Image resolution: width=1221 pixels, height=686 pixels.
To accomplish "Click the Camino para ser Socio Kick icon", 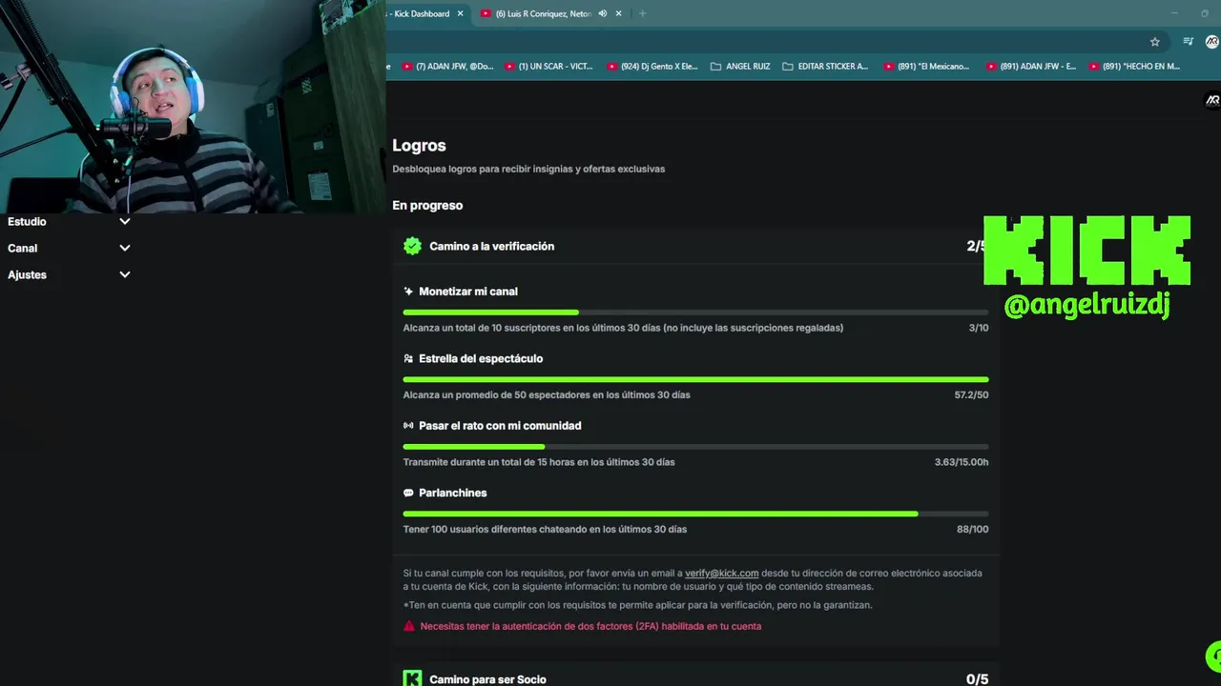I will [412, 678].
